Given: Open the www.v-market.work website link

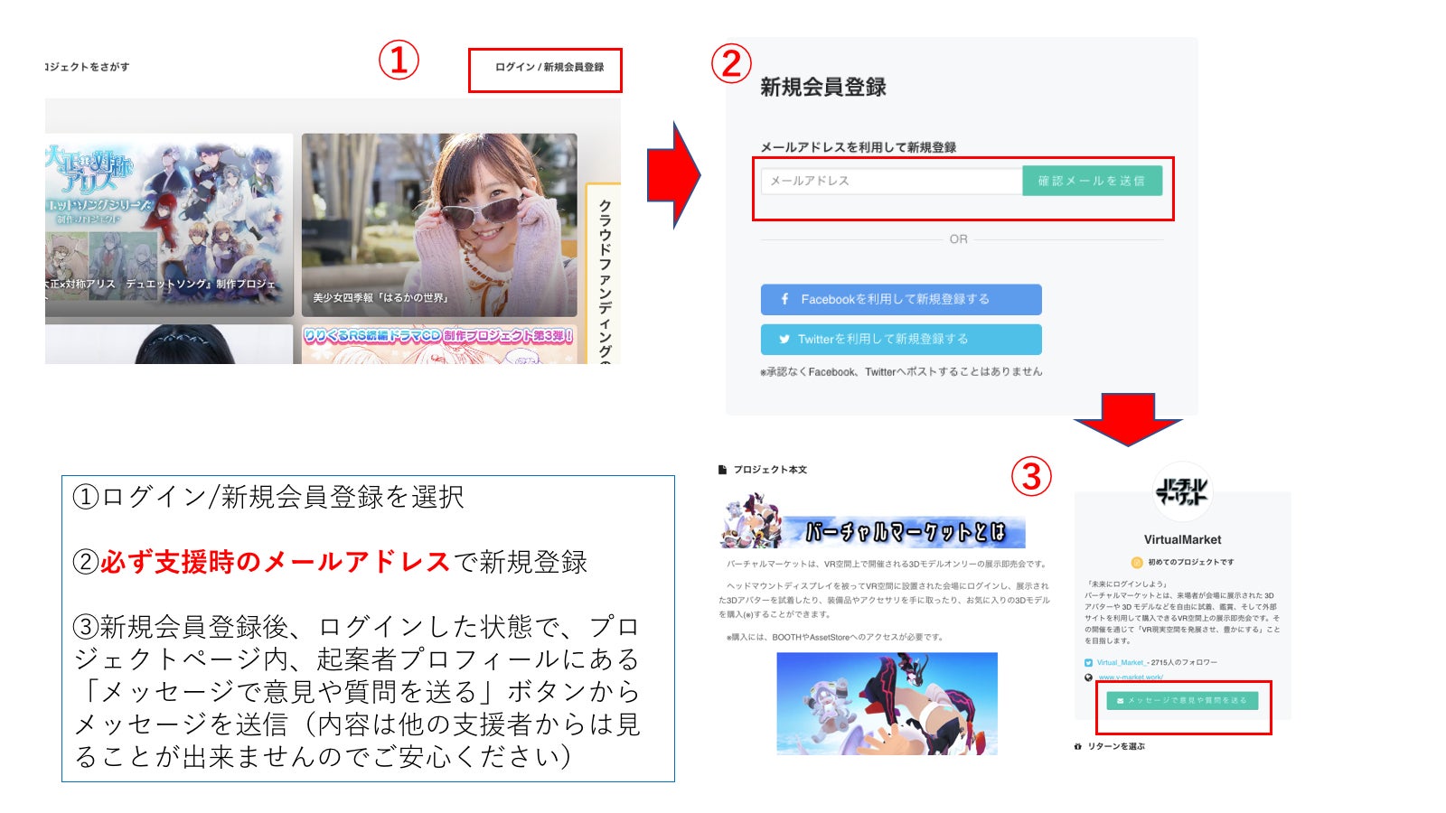Looking at the screenshot, I should [1130, 677].
